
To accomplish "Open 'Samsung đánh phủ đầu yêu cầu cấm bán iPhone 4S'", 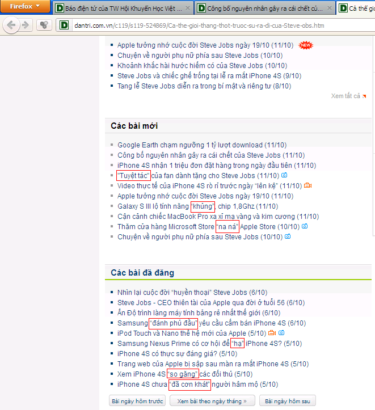I will click(x=212, y=323).
